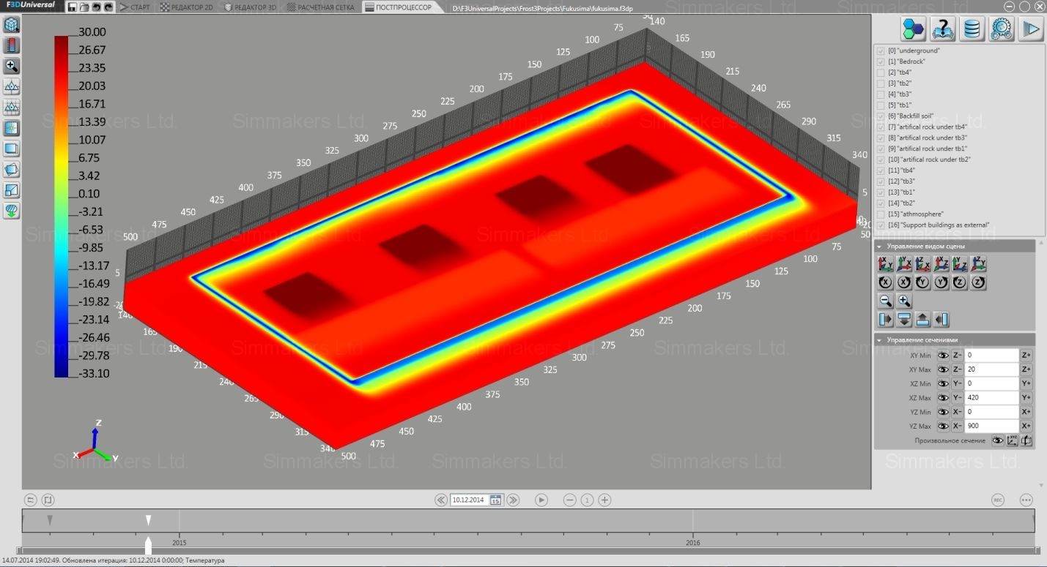1047x567 pixels.
Task: Click X- button for YZ Min
Action: (957, 412)
